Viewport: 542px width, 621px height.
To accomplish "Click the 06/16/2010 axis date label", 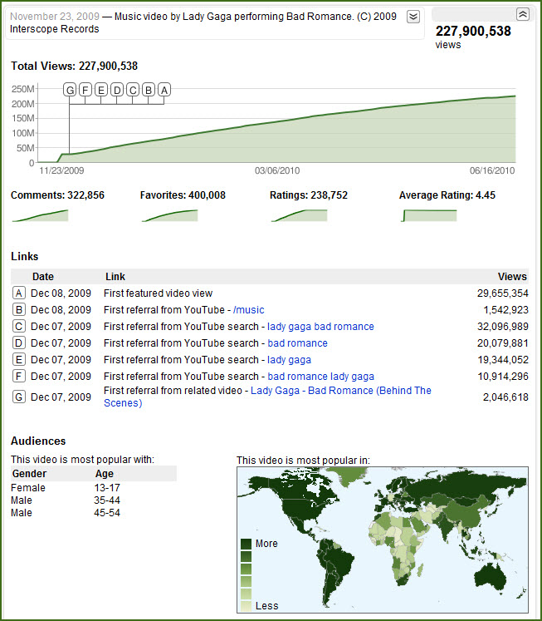I will (492, 170).
